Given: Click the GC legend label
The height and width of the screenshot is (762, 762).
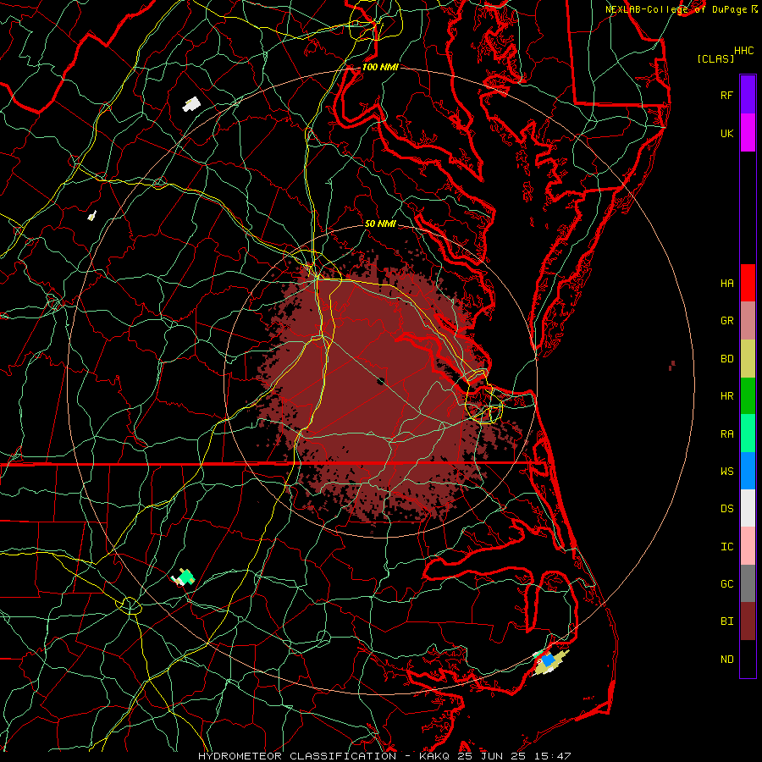Looking at the screenshot, I should (x=727, y=583).
